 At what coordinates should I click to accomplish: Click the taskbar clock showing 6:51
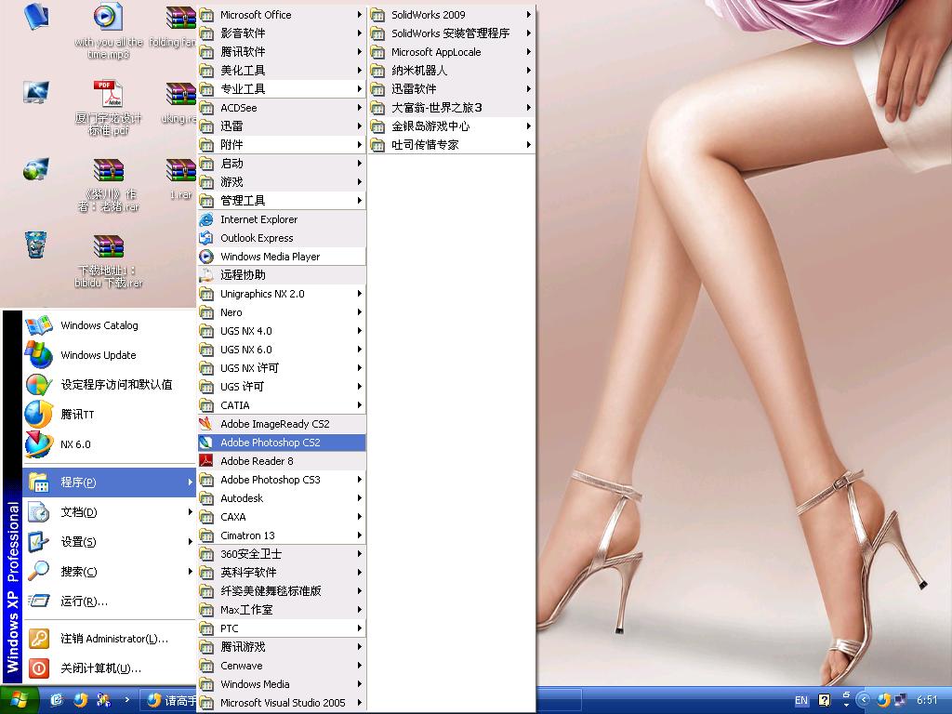point(927,700)
